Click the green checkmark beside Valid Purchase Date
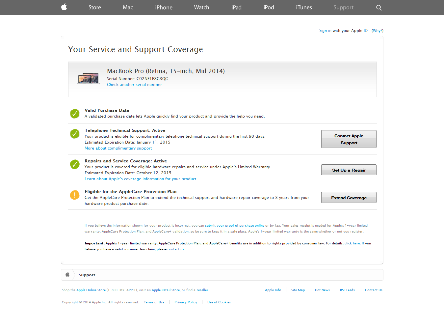Viewport: 444px width, 332px height. pos(75,114)
